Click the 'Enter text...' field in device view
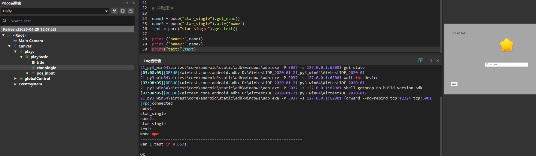536x156 pixels. (x=507, y=65)
